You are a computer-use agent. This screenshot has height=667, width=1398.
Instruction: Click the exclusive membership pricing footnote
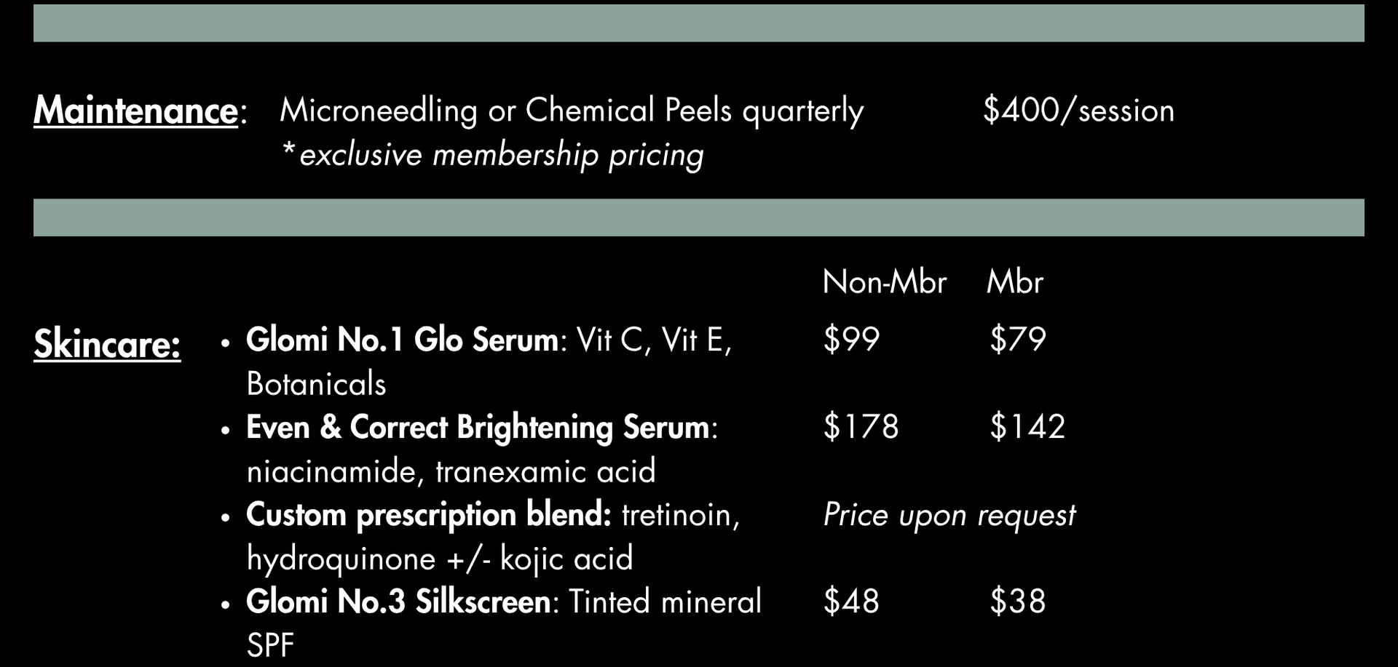493,155
